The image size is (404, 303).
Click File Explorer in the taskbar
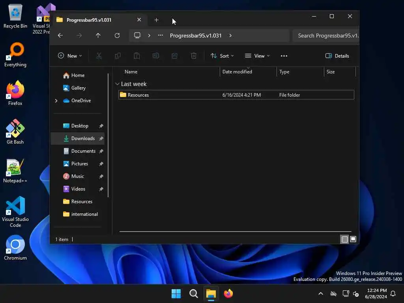211,294
